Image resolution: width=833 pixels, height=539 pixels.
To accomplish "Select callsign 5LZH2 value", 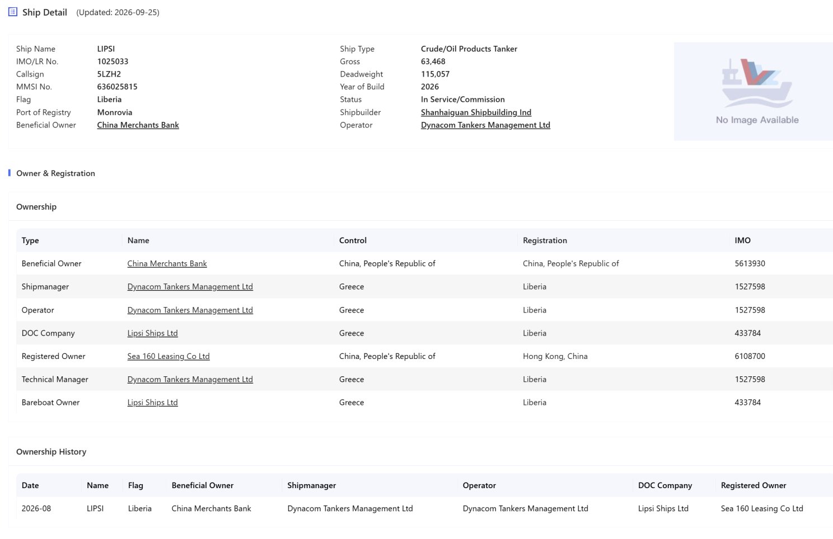I will click(x=109, y=74).
